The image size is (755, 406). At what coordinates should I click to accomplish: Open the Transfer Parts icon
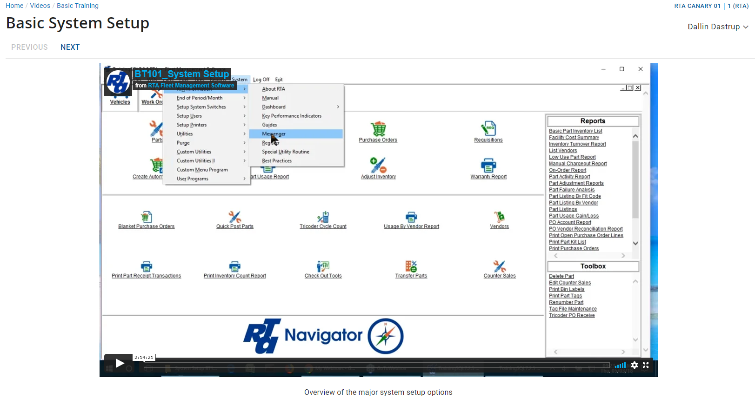[411, 266]
